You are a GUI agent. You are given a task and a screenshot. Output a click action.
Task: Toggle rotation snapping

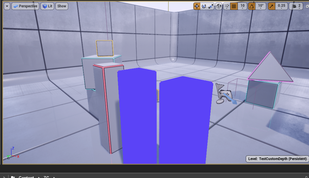point(251,6)
